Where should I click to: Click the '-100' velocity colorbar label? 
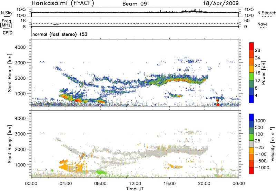pos(261,154)
